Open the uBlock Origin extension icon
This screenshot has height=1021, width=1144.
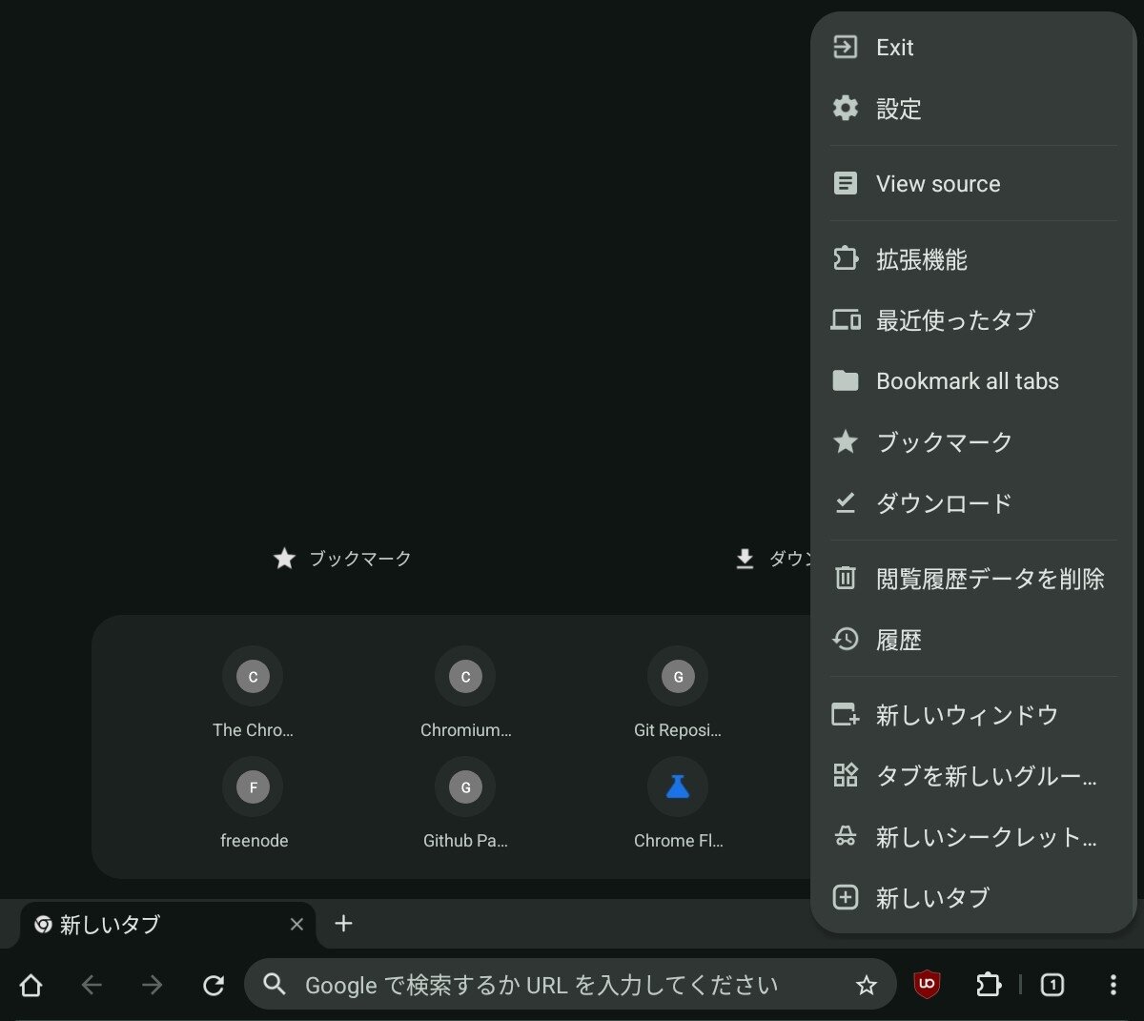[927, 985]
